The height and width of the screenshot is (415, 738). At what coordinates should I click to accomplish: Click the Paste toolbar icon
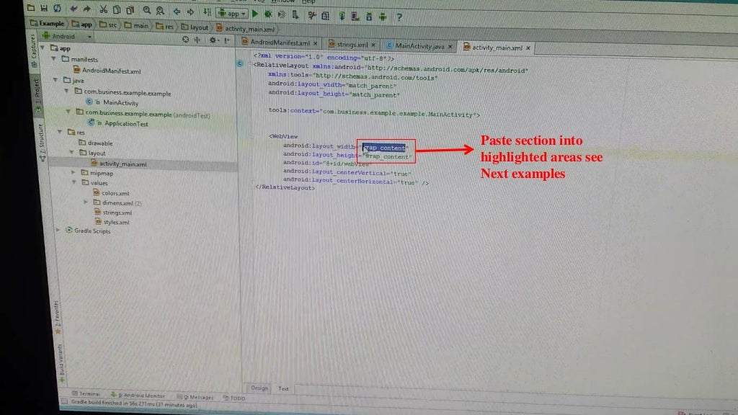[x=130, y=10]
